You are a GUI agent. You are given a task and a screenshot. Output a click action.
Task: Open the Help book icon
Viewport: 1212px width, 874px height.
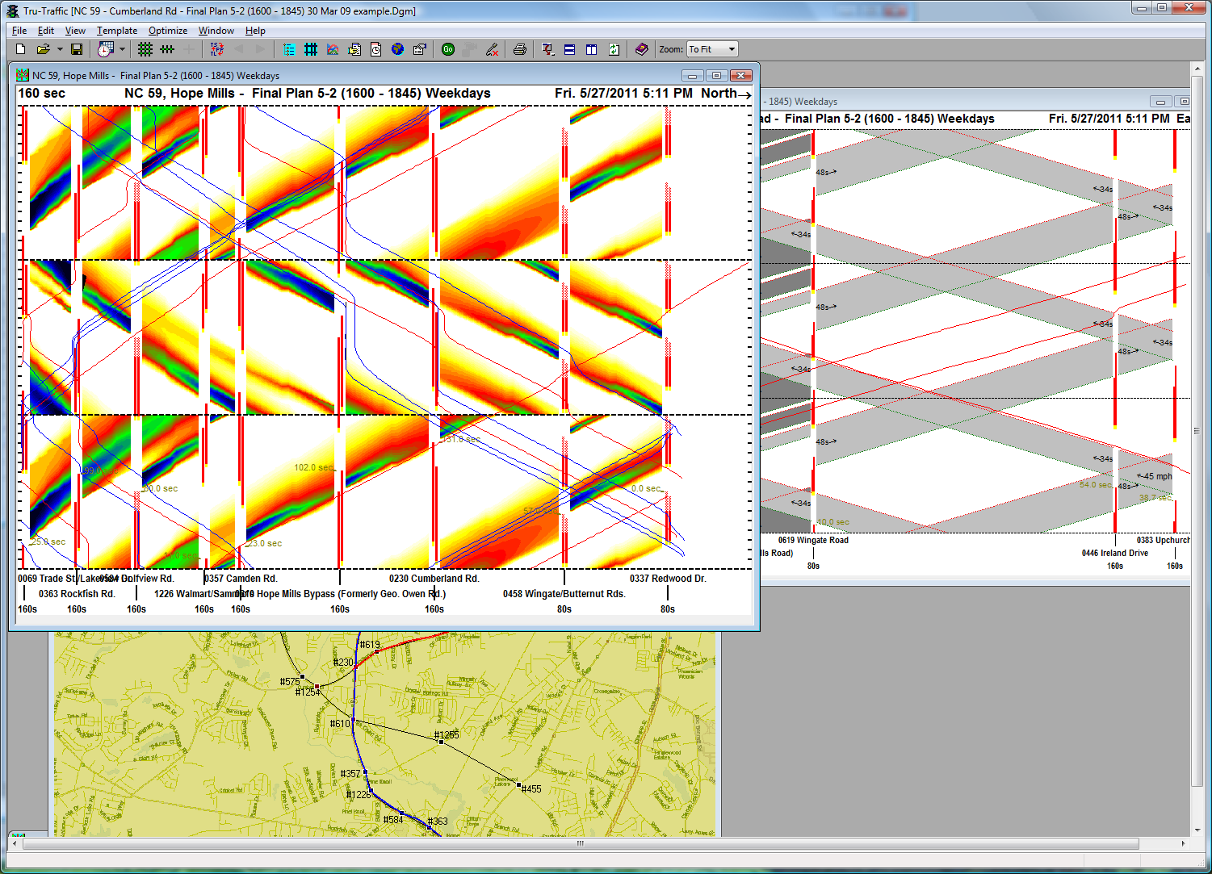pyautogui.click(x=641, y=49)
